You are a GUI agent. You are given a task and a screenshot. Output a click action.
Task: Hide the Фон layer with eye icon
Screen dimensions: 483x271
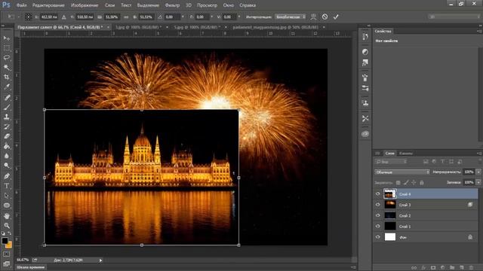[378, 237]
